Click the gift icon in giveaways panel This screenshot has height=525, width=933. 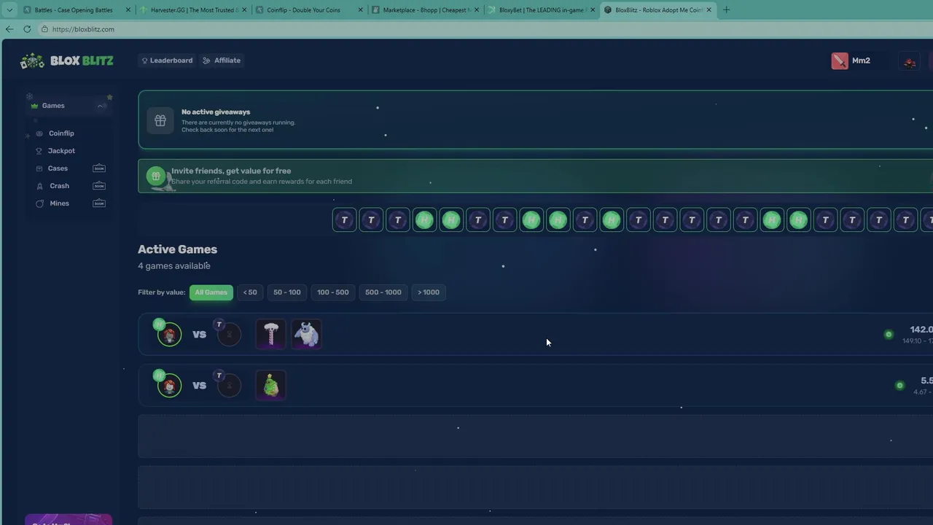(160, 120)
